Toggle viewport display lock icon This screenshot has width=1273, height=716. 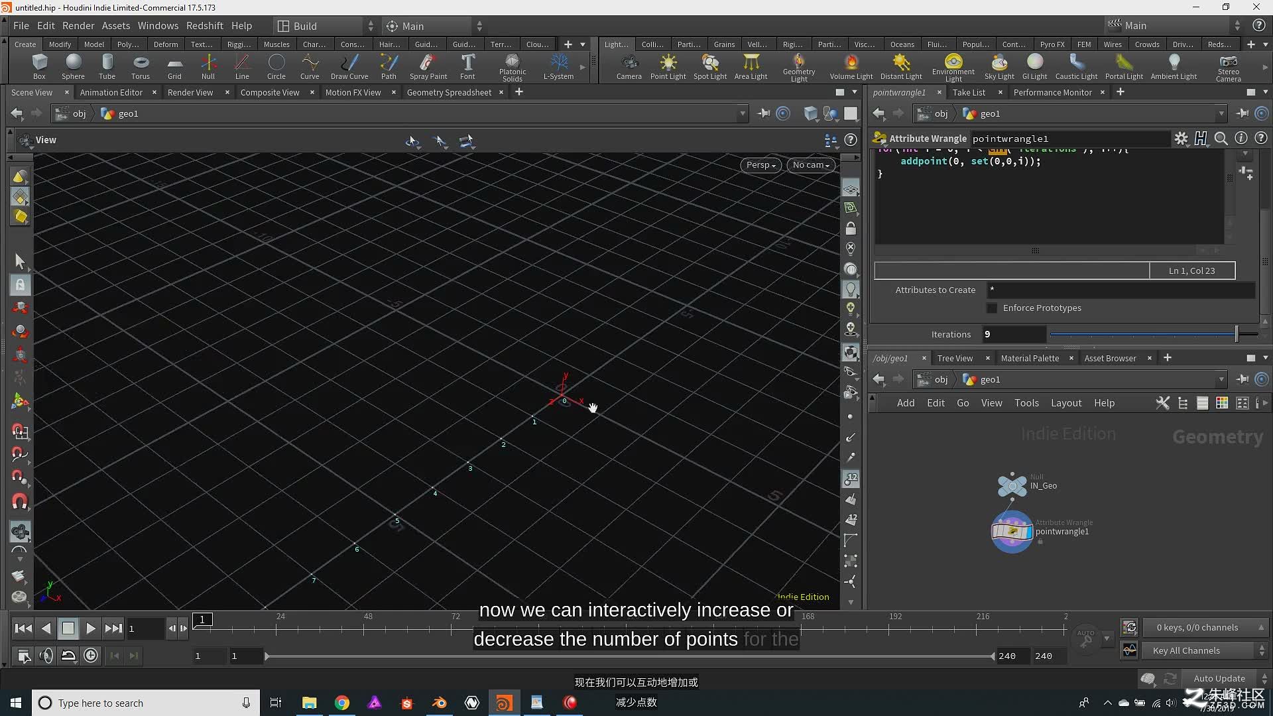pos(851,229)
